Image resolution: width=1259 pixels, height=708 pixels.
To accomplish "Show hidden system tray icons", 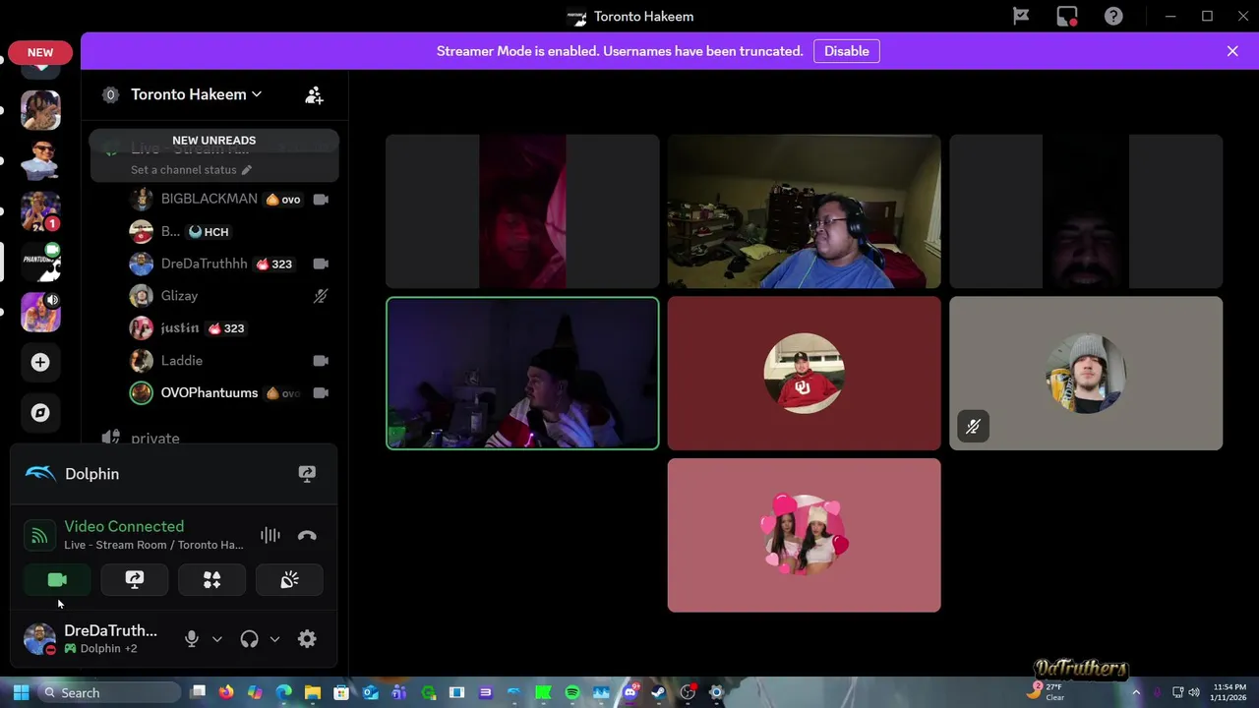I will tap(1136, 692).
